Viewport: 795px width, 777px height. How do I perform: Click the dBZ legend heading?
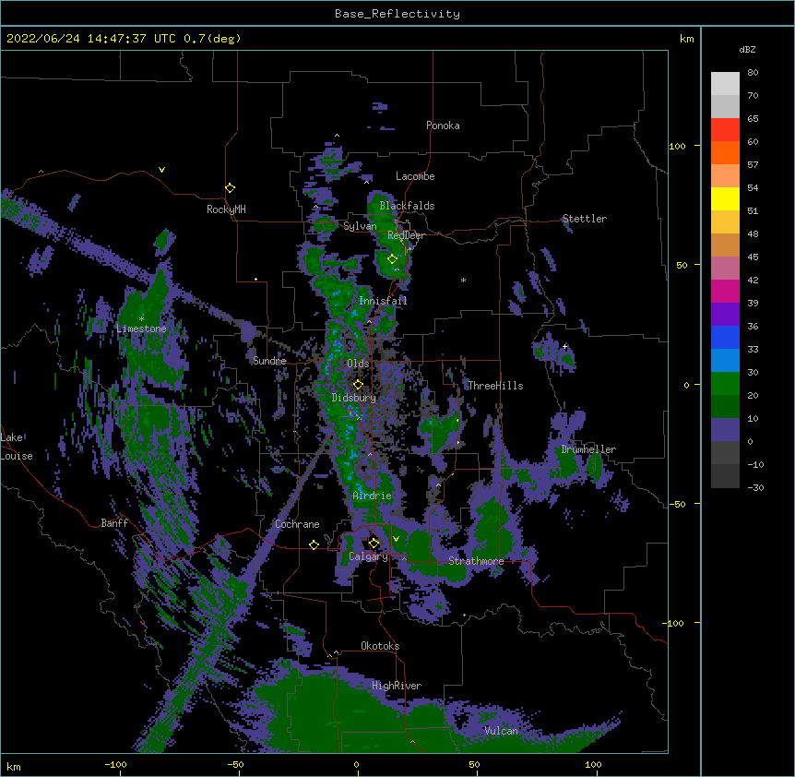[747, 50]
